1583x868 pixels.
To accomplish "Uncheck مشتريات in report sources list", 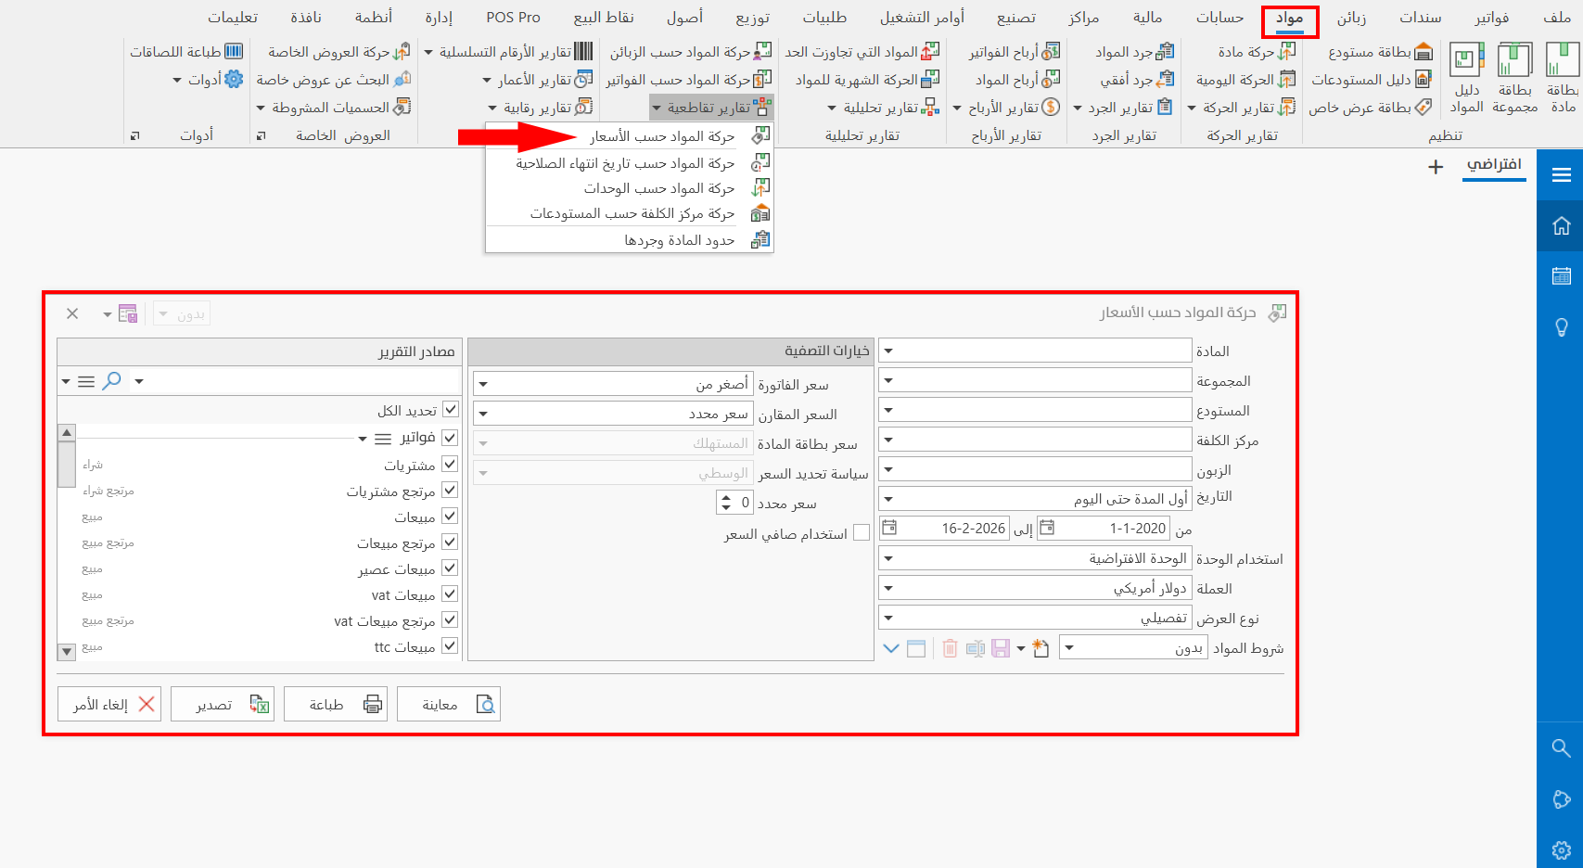I will click(x=450, y=464).
